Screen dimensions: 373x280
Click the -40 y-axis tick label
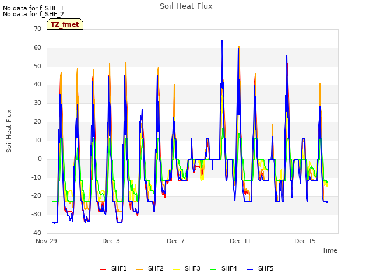point(36,233)
